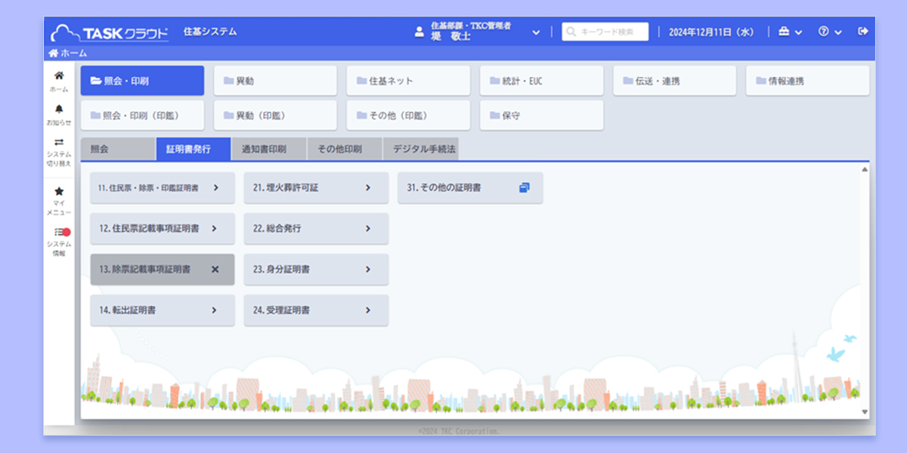Screen dimensions: 907x453
Task: Switch to the デジタル手続法 tab
Action: 423,149
